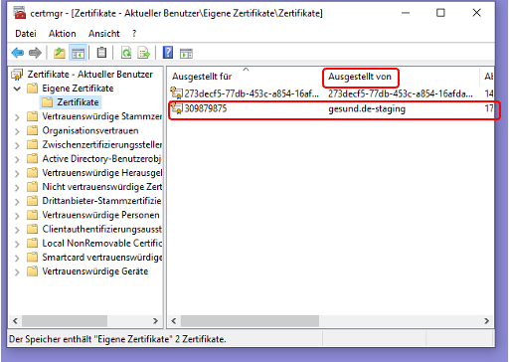Minimize the certmgr window

point(406,13)
